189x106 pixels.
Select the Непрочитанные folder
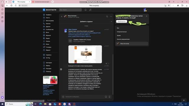point(132,32)
